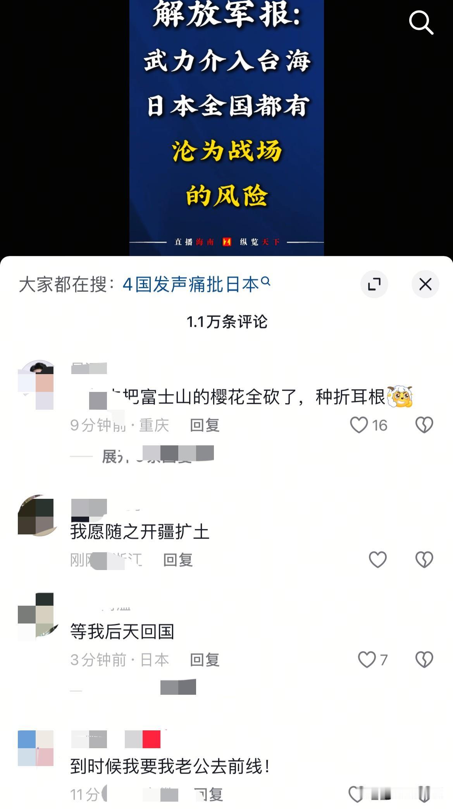Reply to the 我愿随之开疆扩土 comment
This screenshot has width=453, height=809.
pos(178,560)
